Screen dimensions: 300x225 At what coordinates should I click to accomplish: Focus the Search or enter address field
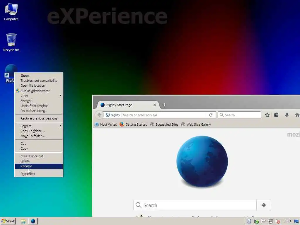click(164, 115)
